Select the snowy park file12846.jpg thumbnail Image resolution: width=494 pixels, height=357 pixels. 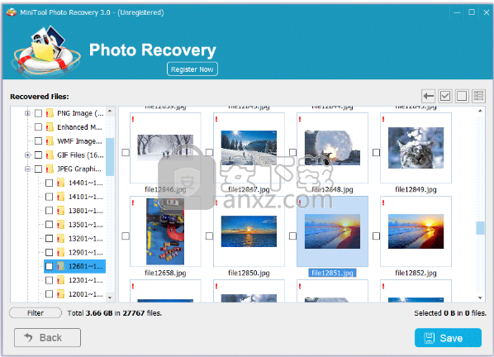click(x=165, y=148)
